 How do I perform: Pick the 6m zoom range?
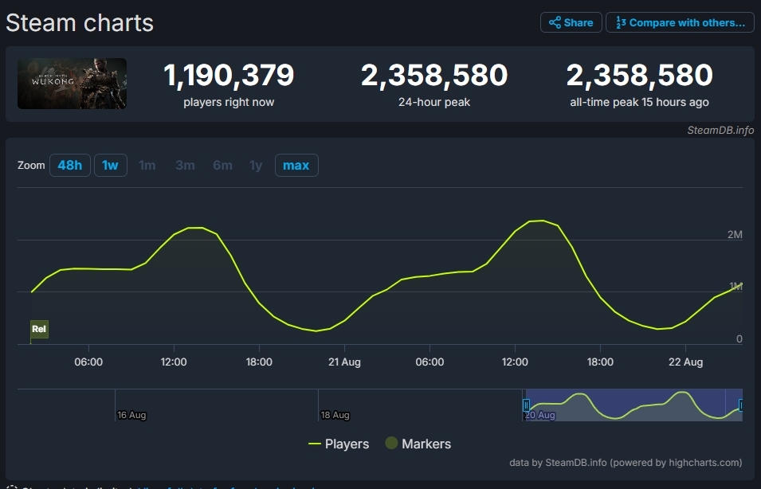(x=222, y=166)
